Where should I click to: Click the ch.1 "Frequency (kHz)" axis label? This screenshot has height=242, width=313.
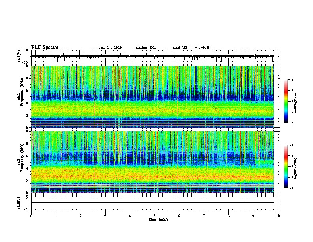(x=22, y=92)
